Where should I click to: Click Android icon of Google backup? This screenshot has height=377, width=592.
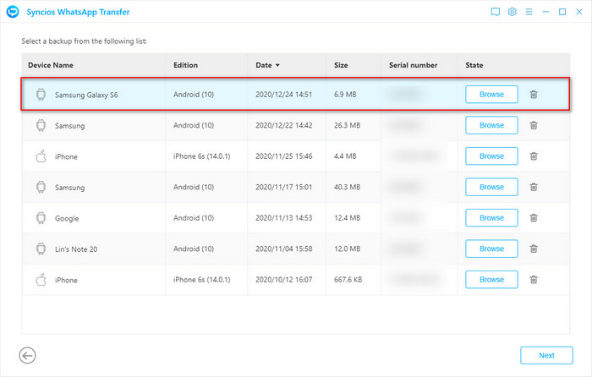click(41, 218)
